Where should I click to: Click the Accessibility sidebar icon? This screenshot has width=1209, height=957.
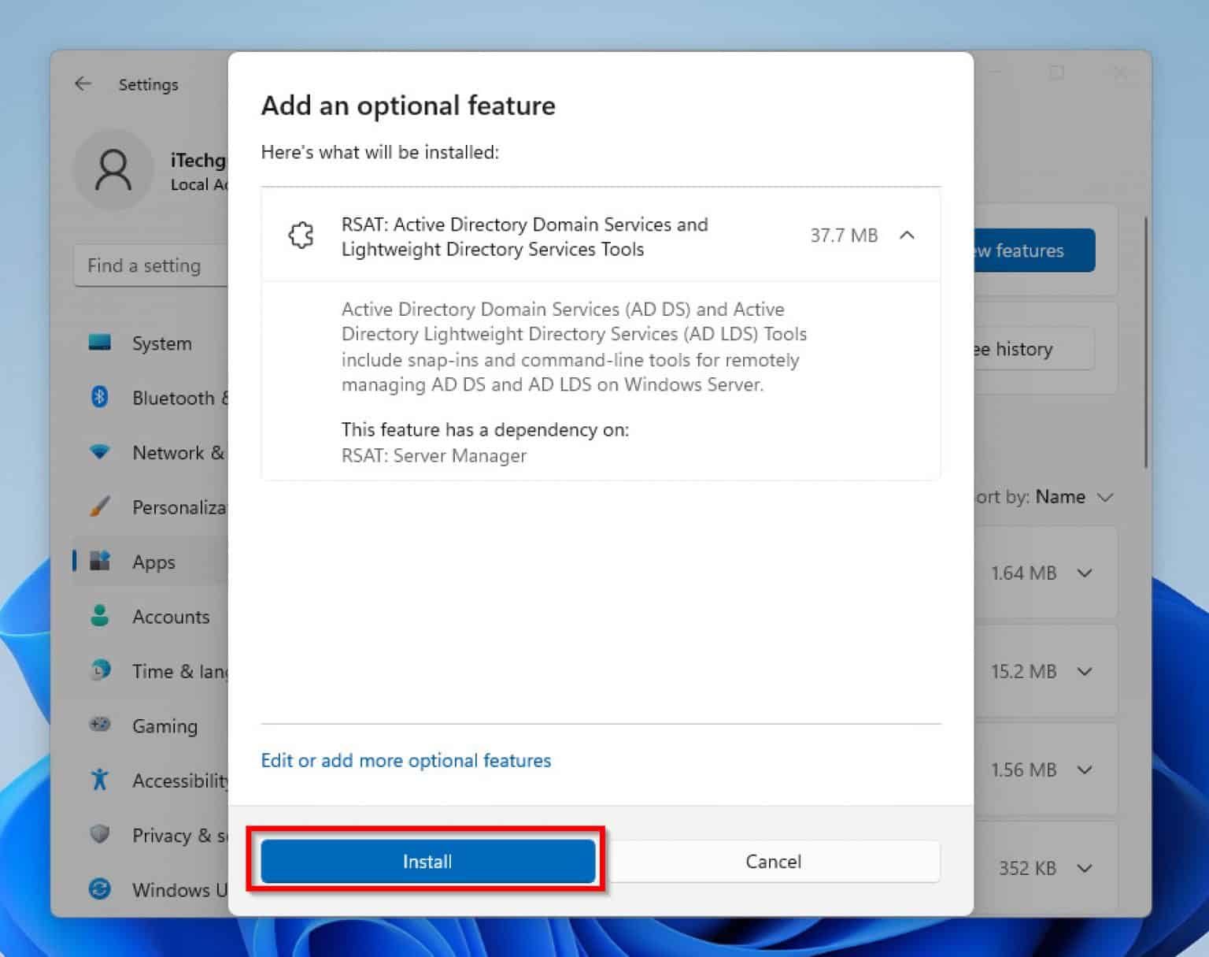pyautogui.click(x=99, y=779)
